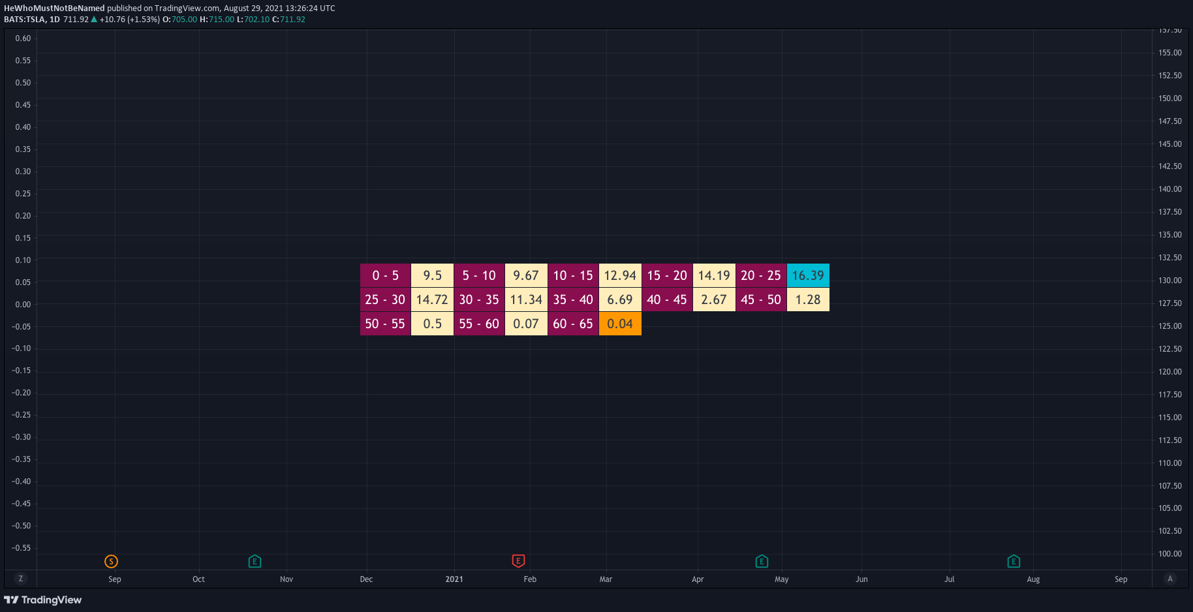
Task: Click the '40 - 45' range cell
Action: tap(667, 299)
